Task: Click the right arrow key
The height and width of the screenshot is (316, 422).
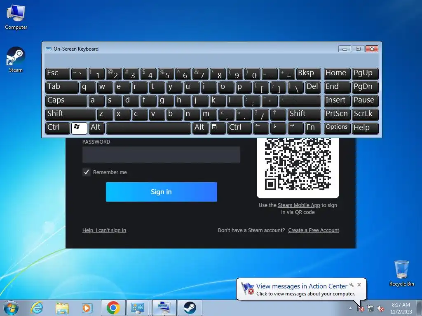Action: click(x=295, y=128)
